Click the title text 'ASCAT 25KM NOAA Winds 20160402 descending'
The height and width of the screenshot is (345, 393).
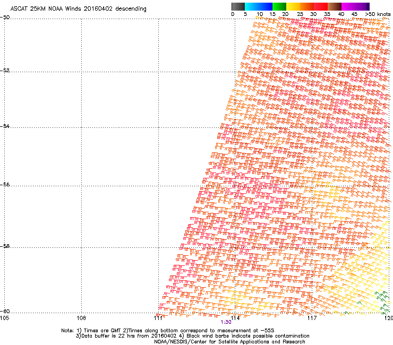pos(79,9)
